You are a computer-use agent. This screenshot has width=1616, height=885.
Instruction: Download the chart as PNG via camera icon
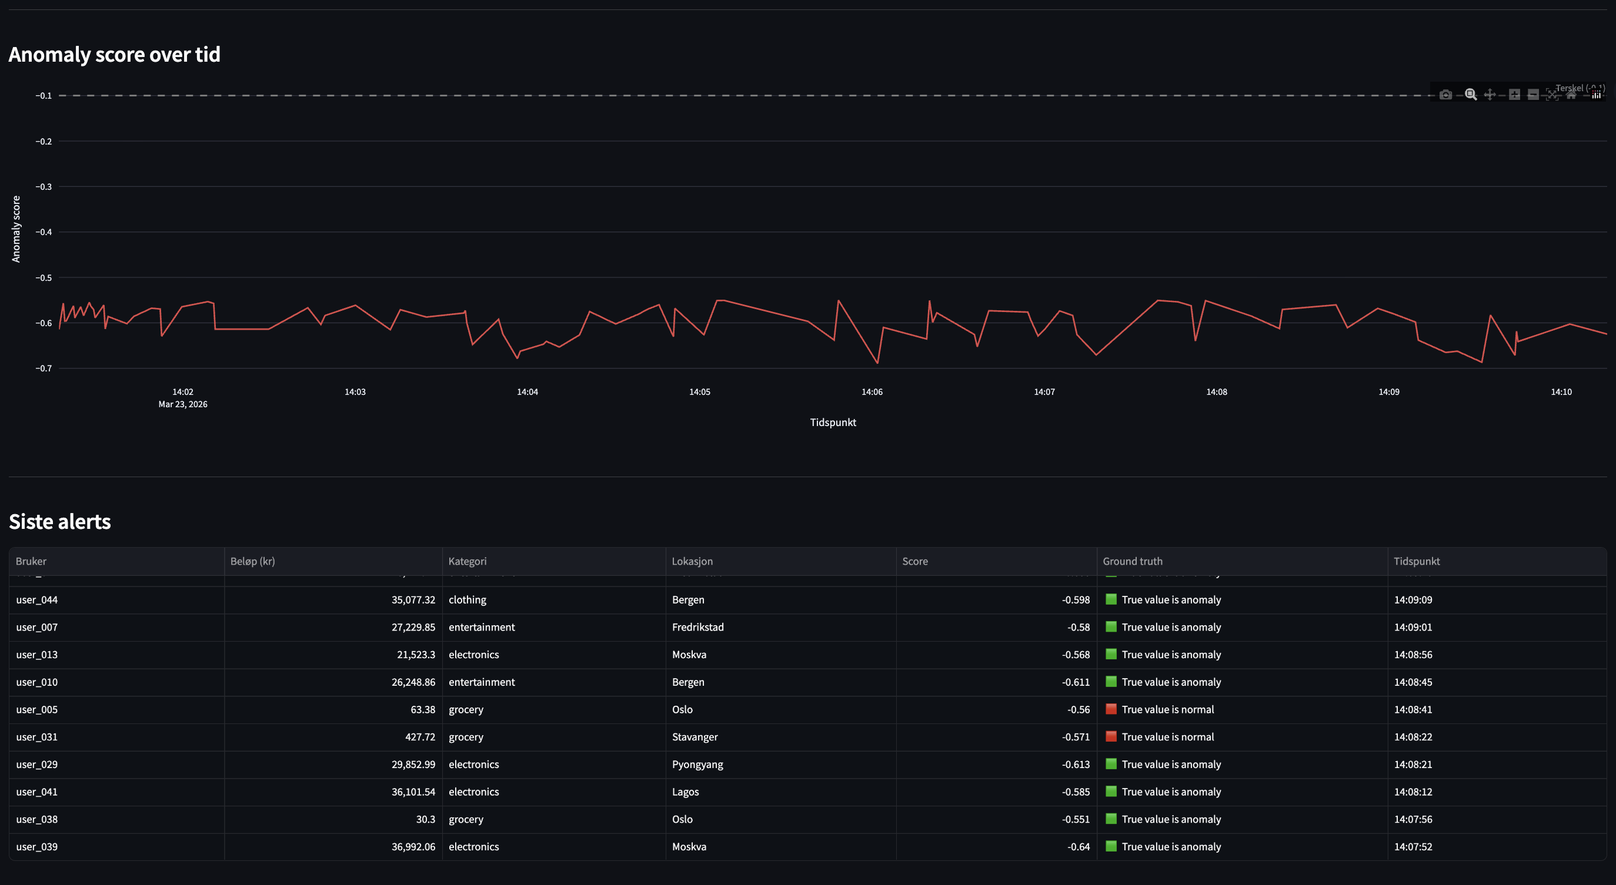[1446, 95]
